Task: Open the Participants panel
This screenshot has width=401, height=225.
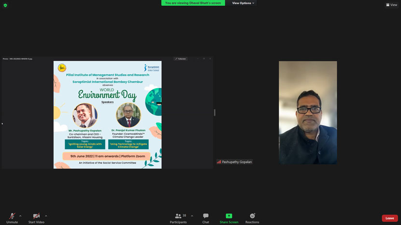Action: coord(178,218)
